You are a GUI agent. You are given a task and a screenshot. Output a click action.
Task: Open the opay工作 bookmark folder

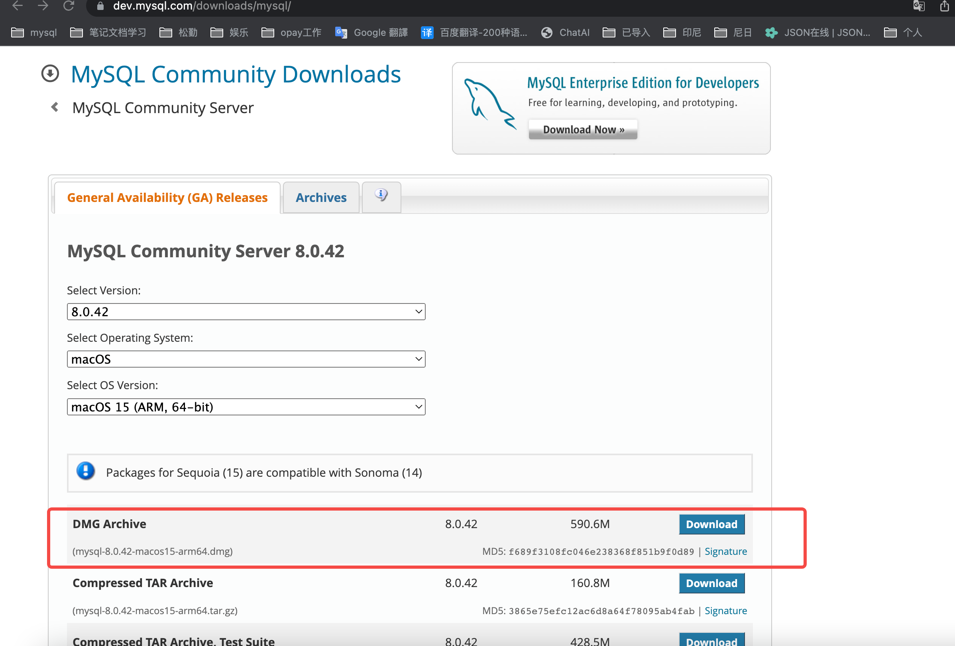click(291, 32)
